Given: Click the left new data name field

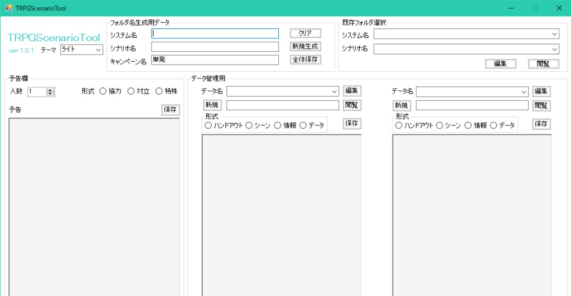Looking at the screenshot, I should (x=283, y=105).
